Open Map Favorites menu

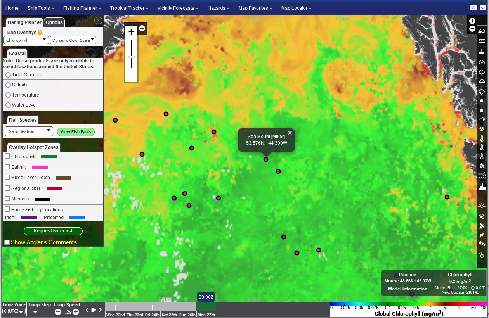pyautogui.click(x=255, y=8)
